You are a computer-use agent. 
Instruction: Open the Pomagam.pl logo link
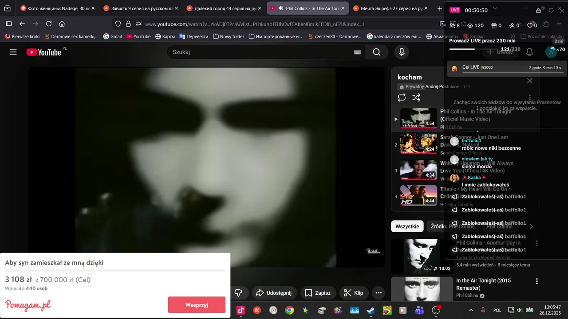point(28,305)
